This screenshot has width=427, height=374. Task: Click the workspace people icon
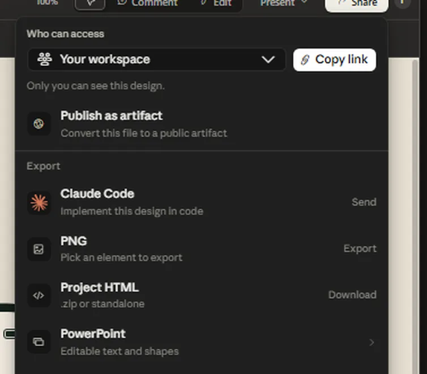[45, 59]
